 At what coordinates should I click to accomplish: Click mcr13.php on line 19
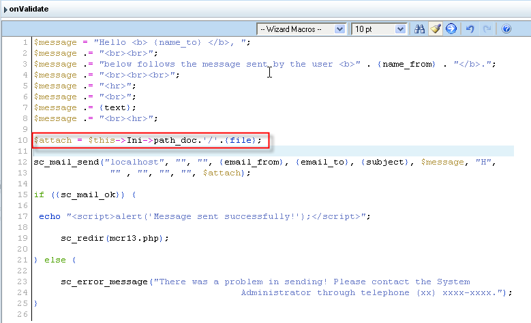pyautogui.click(x=134, y=238)
